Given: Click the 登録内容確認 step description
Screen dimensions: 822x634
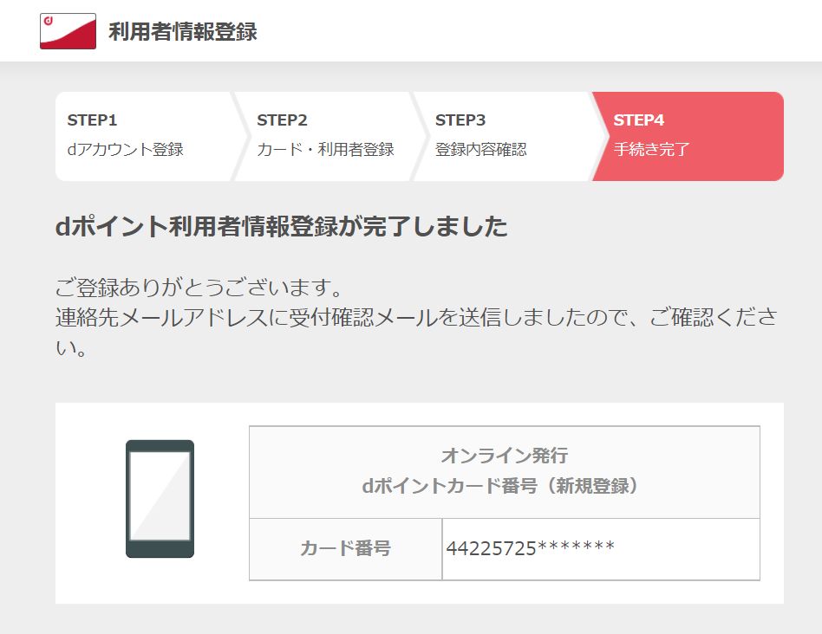Looking at the screenshot, I should [x=480, y=149].
